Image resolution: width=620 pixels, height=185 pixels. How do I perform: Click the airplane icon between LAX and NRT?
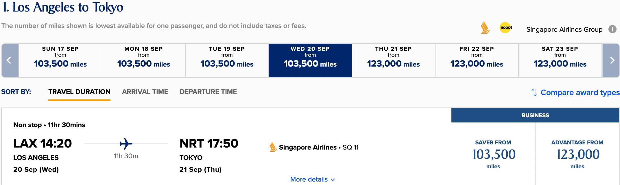click(x=126, y=144)
